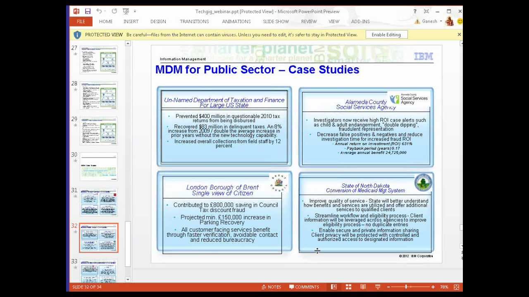Click the PROTECTED VIEW label text

[x=104, y=35]
